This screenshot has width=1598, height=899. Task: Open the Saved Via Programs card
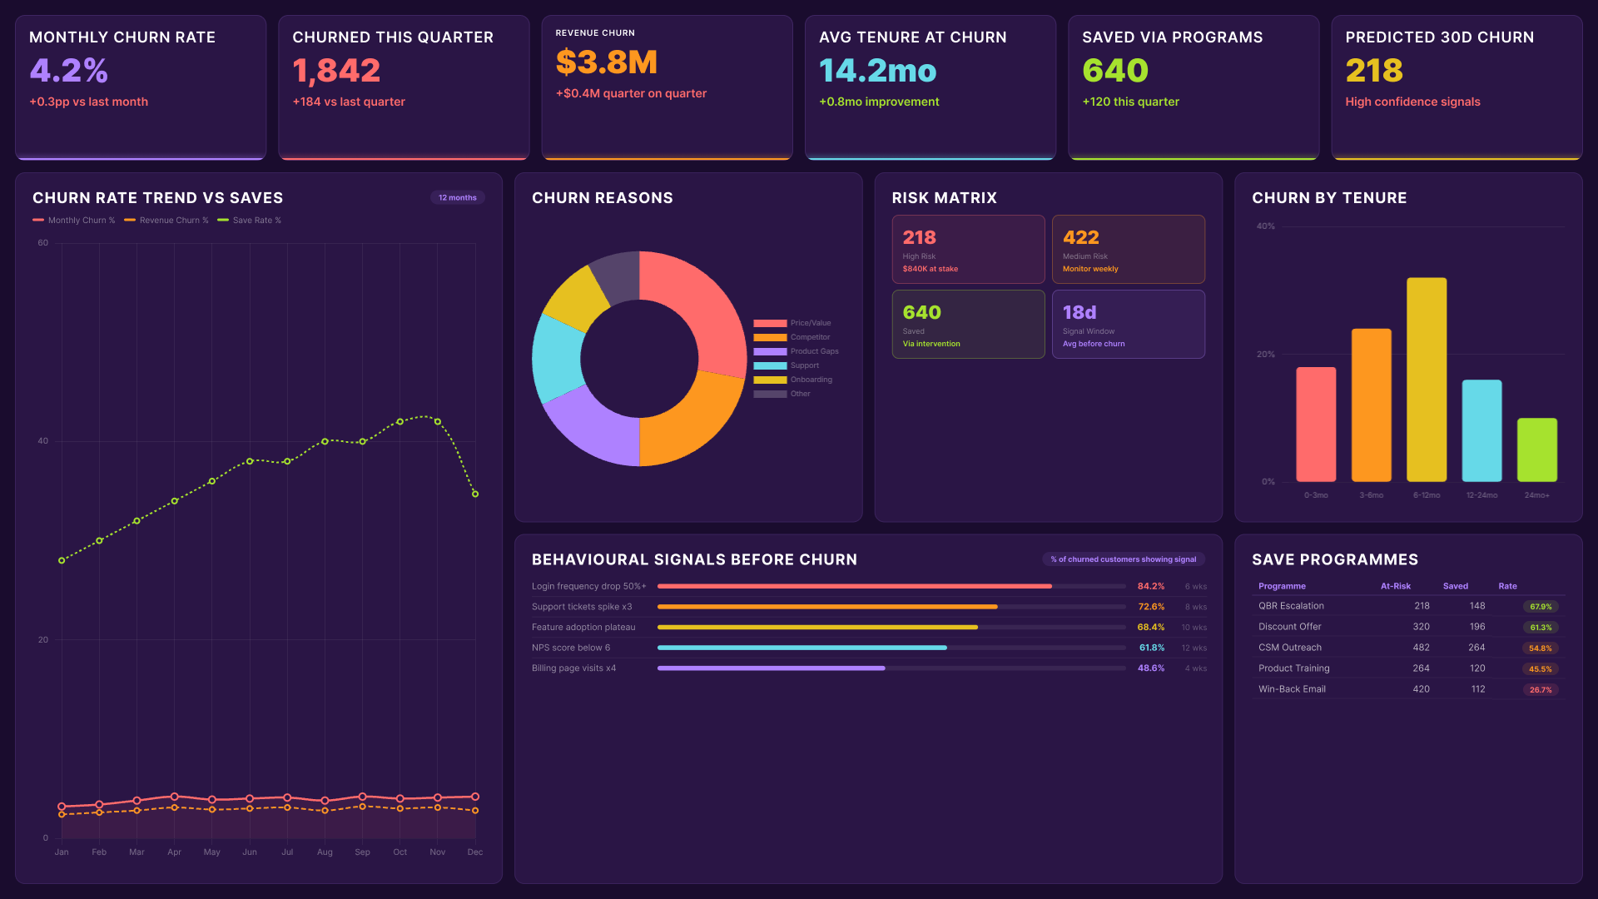(x=1194, y=87)
